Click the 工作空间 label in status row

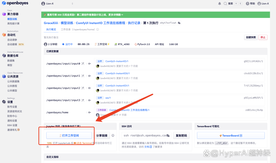pyautogui.click(x=102, y=44)
